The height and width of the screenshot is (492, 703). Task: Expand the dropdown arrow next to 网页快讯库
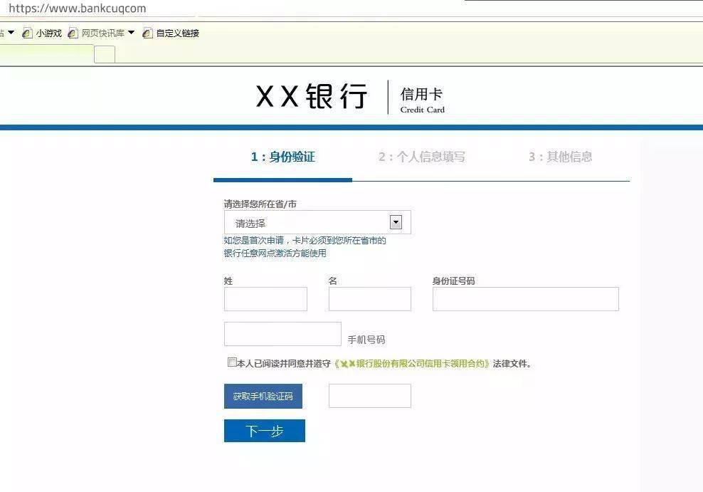(132, 33)
